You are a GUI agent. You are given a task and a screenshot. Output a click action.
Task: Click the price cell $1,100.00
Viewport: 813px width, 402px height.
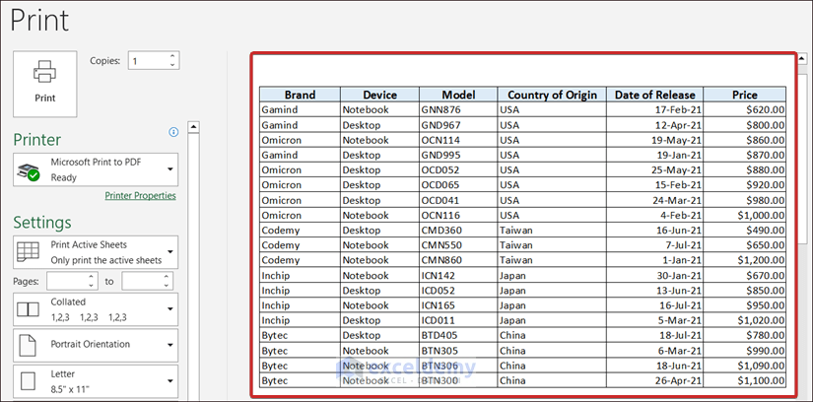(x=745, y=380)
